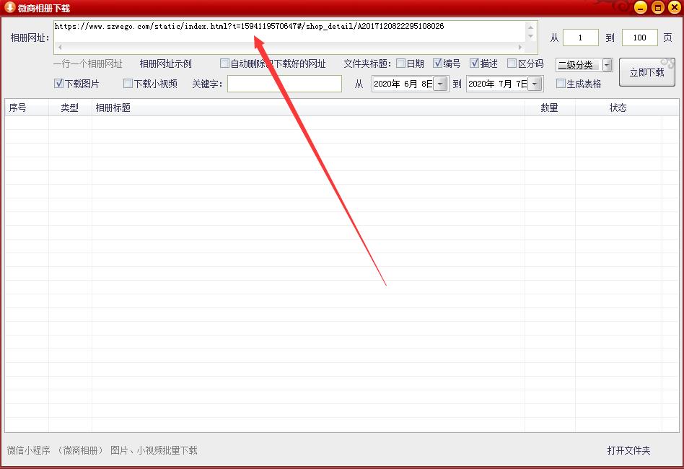Click the 类型 column header
Viewport: 684px width, 469px height.
70,108
